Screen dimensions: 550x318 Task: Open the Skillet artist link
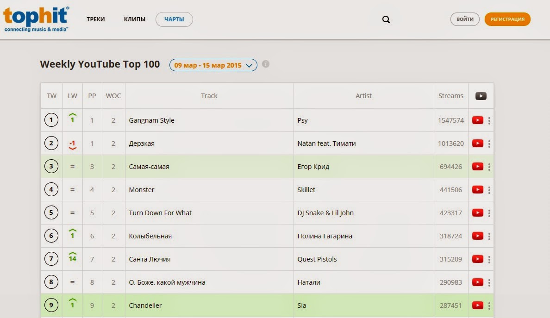[x=306, y=190]
